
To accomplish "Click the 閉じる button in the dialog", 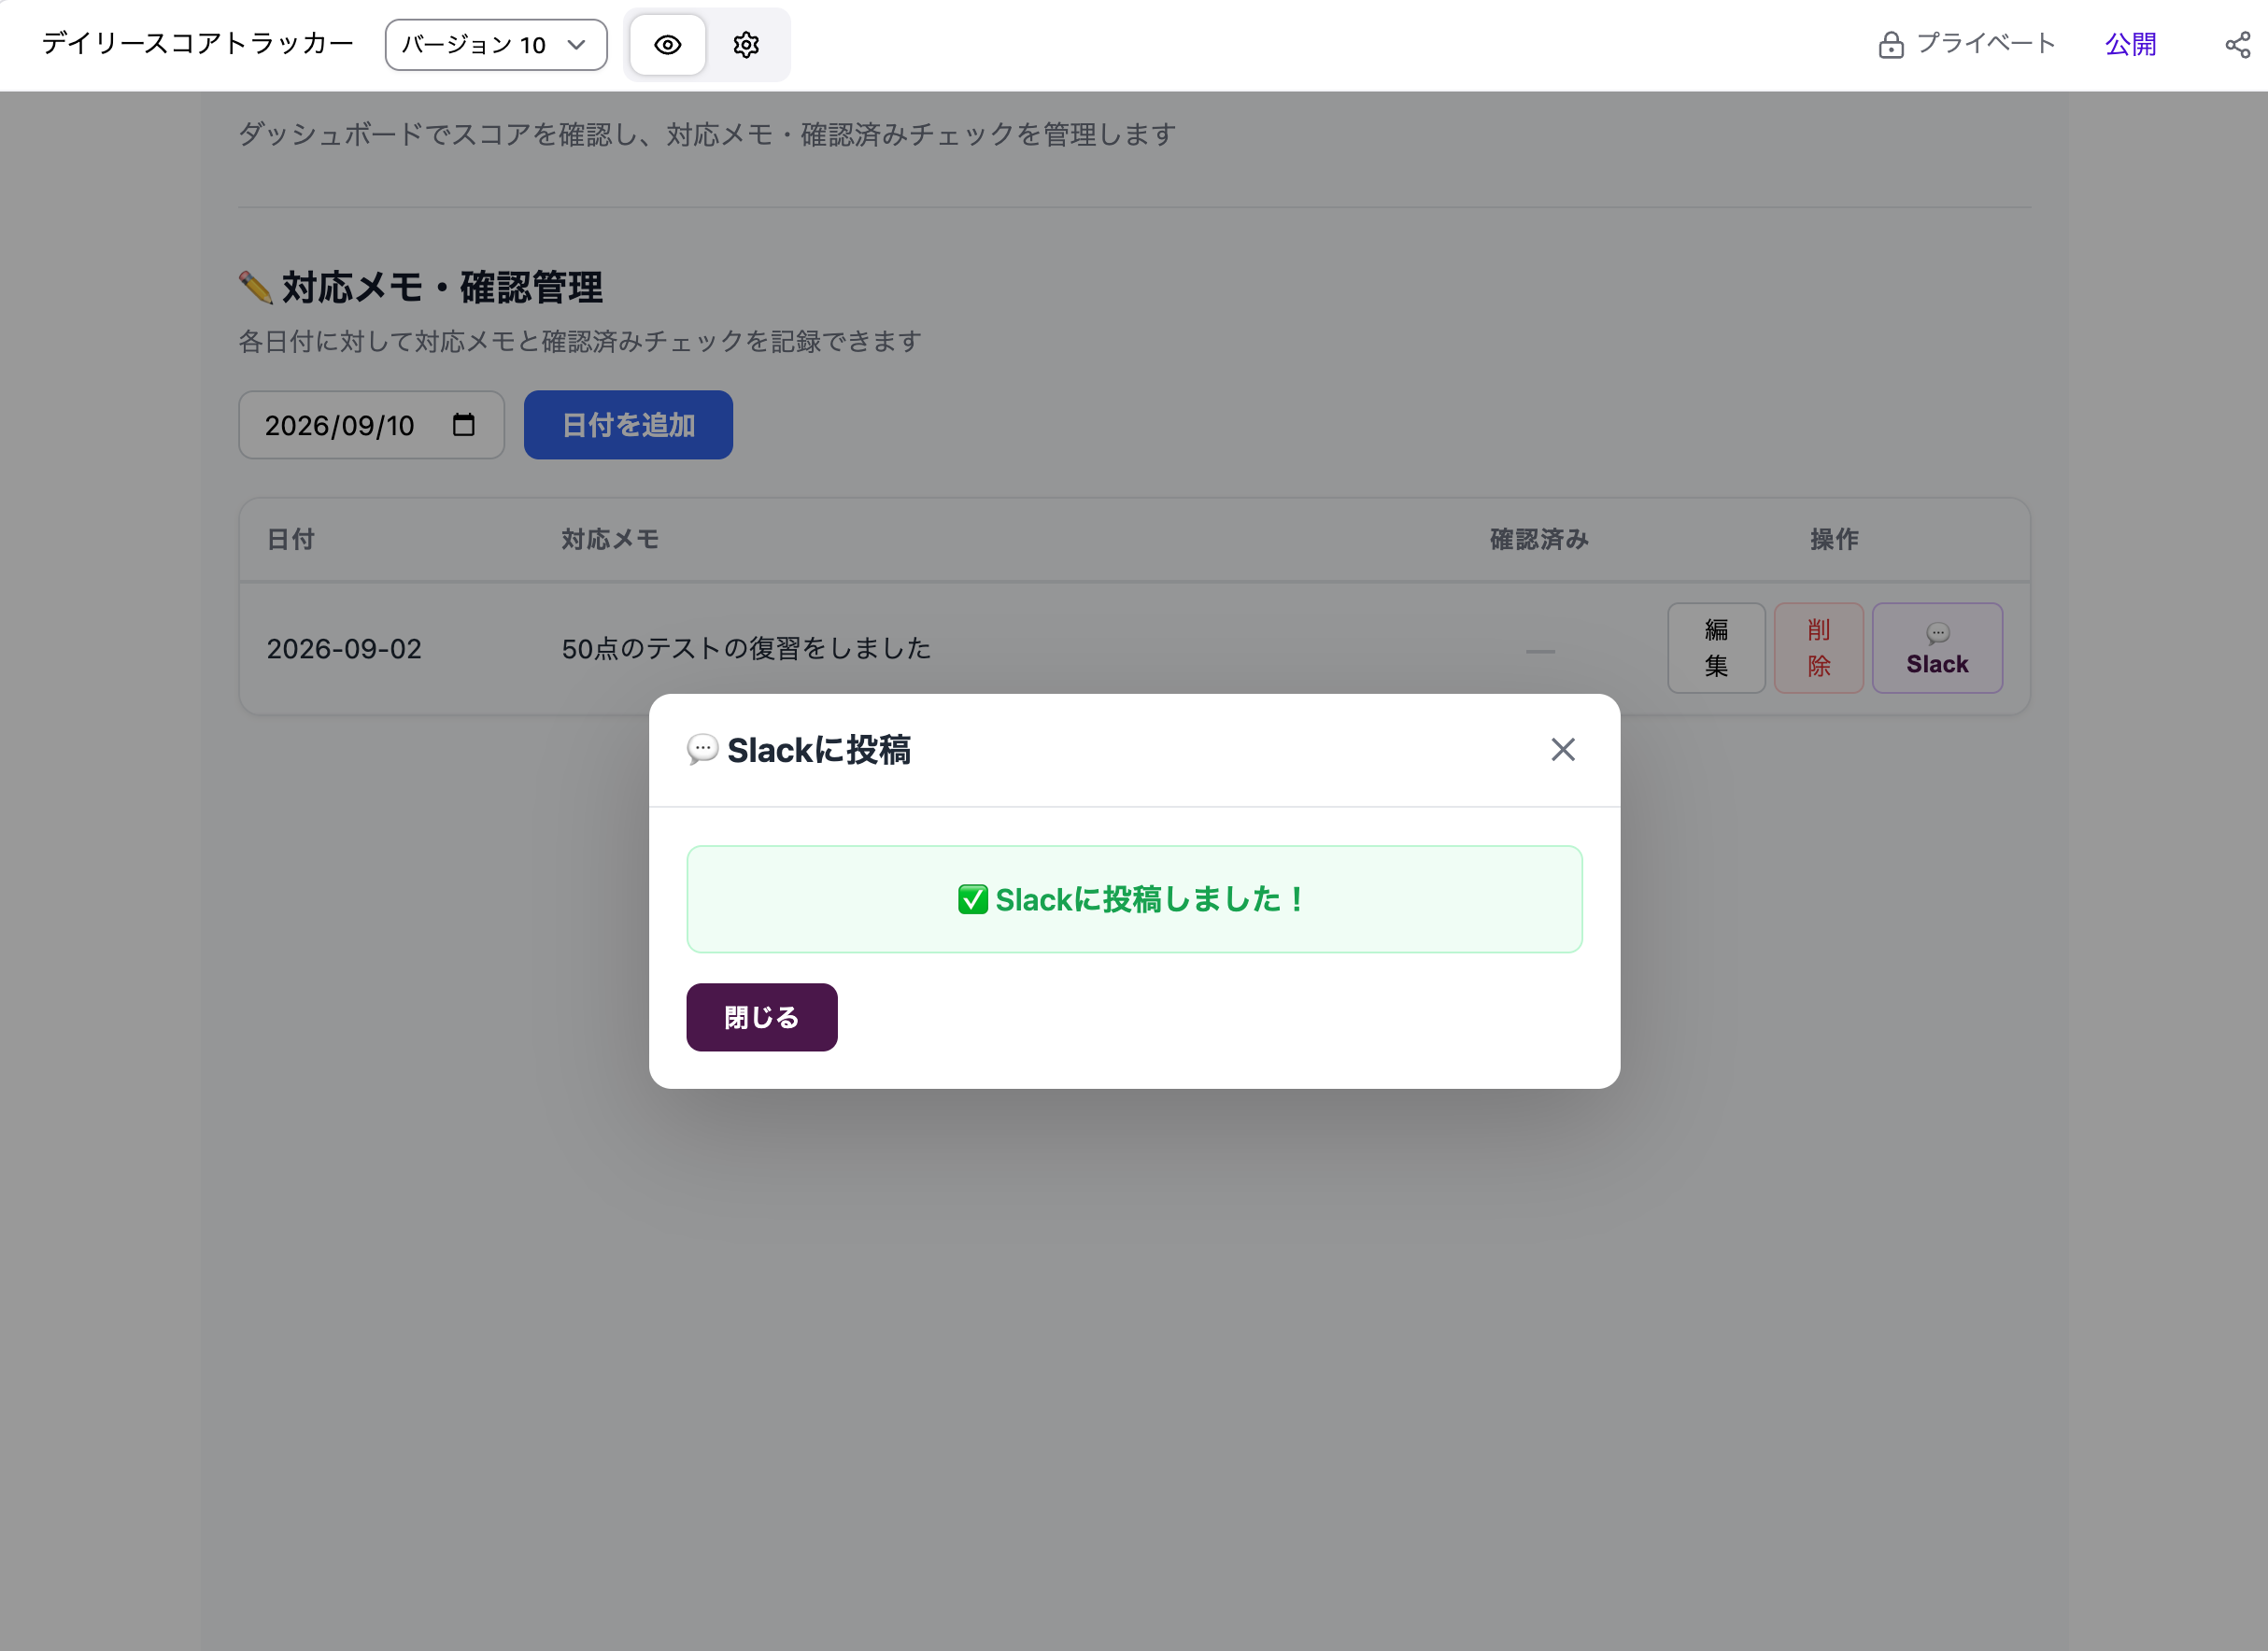I will click(x=761, y=1017).
